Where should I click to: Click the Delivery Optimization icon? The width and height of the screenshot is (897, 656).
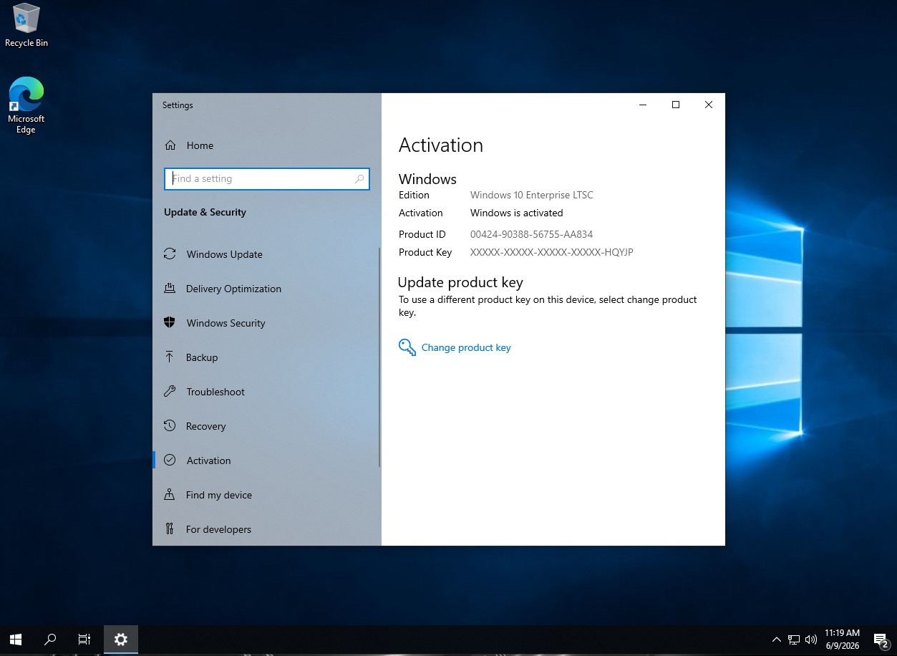(170, 289)
